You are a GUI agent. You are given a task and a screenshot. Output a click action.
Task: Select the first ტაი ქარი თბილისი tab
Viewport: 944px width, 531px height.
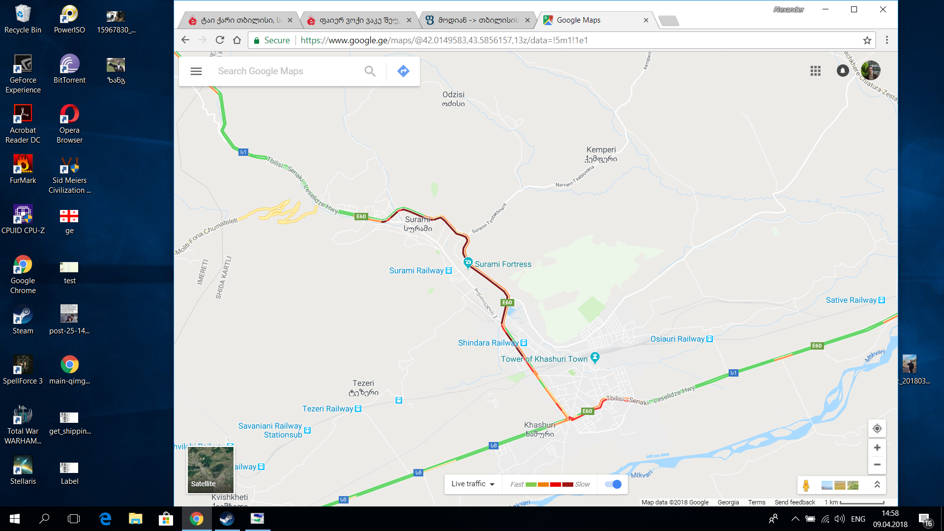coord(240,20)
